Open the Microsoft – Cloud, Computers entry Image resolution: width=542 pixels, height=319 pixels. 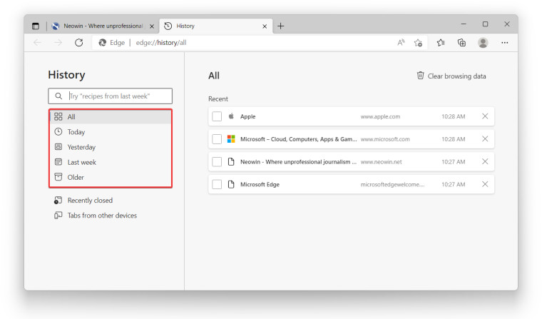[x=351, y=139]
